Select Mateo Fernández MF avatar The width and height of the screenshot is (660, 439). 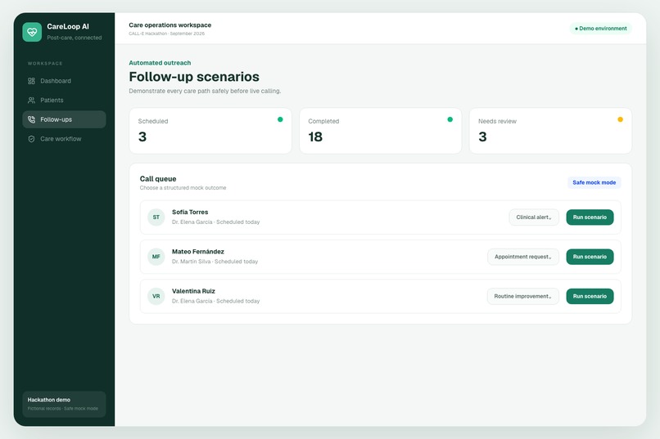156,257
